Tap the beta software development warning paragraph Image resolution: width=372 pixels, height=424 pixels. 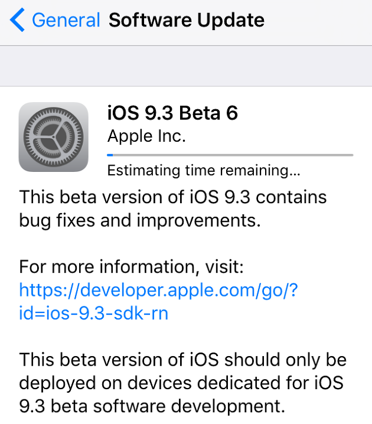click(x=183, y=383)
